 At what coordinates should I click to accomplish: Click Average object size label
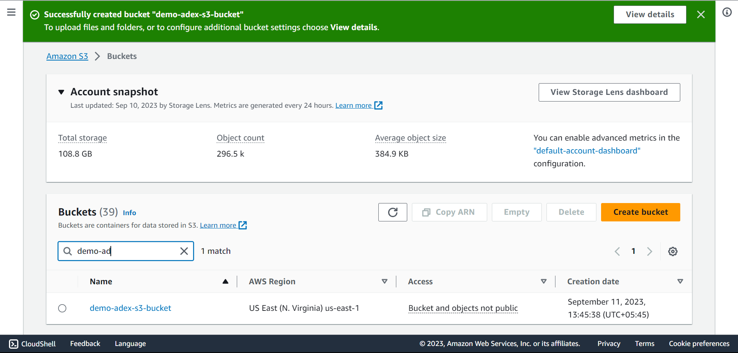click(410, 138)
